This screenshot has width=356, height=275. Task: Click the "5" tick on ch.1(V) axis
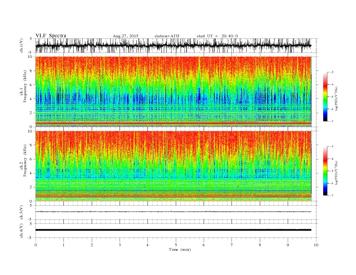[x=31, y=39]
